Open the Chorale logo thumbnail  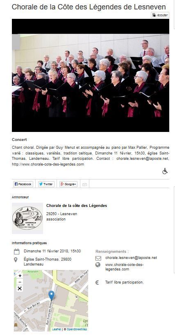click(27, 218)
